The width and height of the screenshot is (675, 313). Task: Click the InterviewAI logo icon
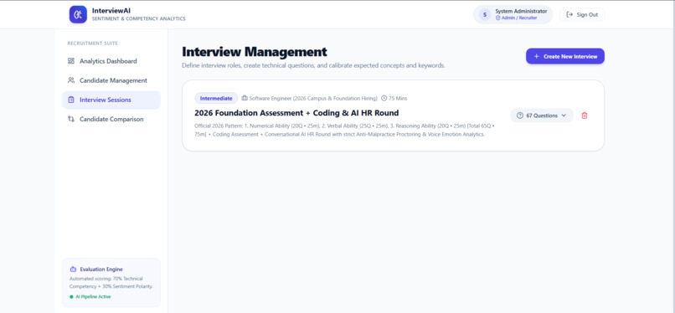tap(78, 14)
